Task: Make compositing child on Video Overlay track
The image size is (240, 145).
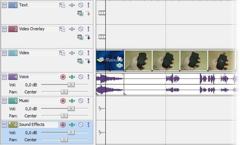Action: (88, 37)
